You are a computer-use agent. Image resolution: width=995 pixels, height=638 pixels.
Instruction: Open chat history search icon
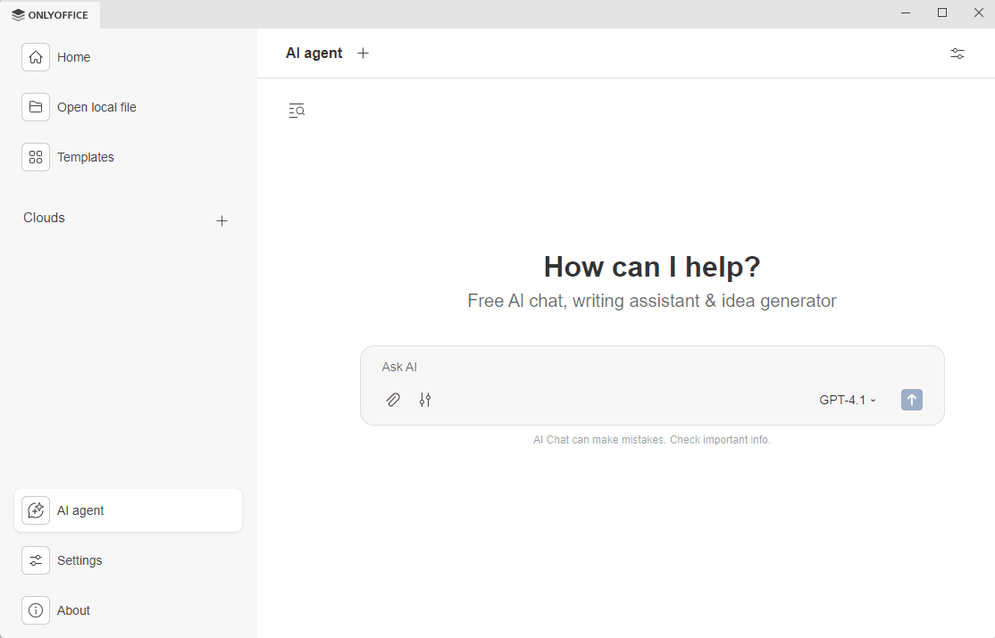pos(297,111)
